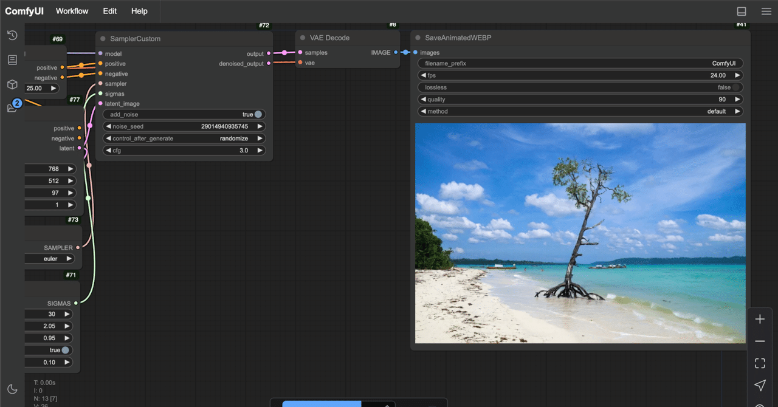Viewport: 778px width, 407px height.
Task: Open the node library sidebar icon
Action: point(12,60)
